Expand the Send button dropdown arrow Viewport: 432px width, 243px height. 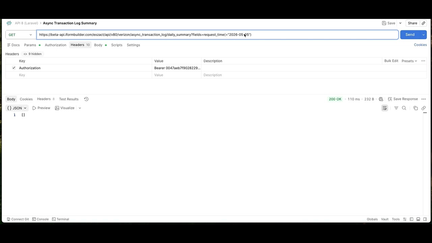(423, 35)
